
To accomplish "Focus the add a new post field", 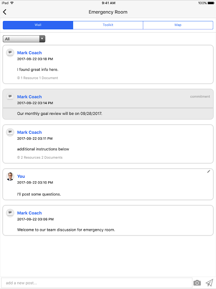I will pyautogui.click(x=96, y=283).
